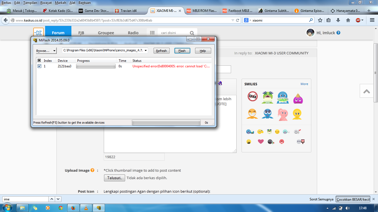Open the Groupee link on Kaskus

106,33
